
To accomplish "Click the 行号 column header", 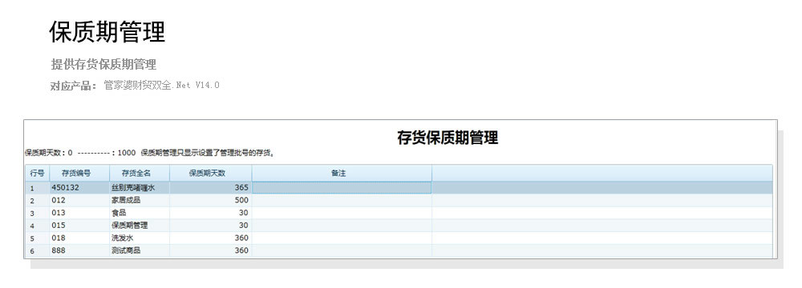I will (38, 173).
